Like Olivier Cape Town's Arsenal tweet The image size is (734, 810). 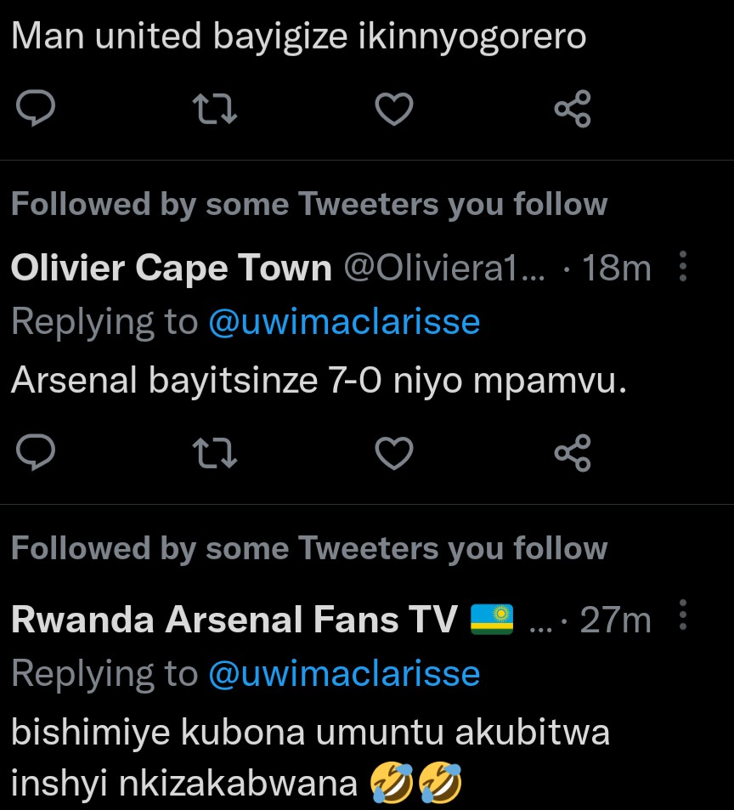click(x=394, y=453)
